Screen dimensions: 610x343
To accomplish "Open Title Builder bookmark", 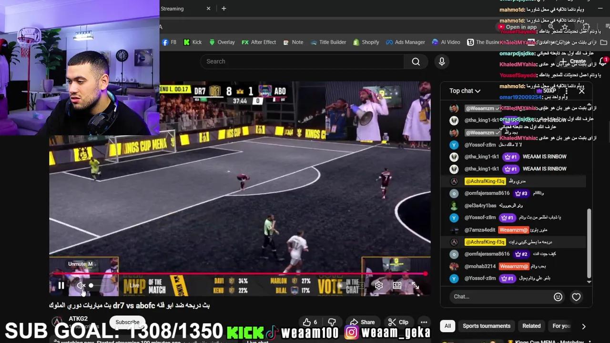I will (328, 42).
